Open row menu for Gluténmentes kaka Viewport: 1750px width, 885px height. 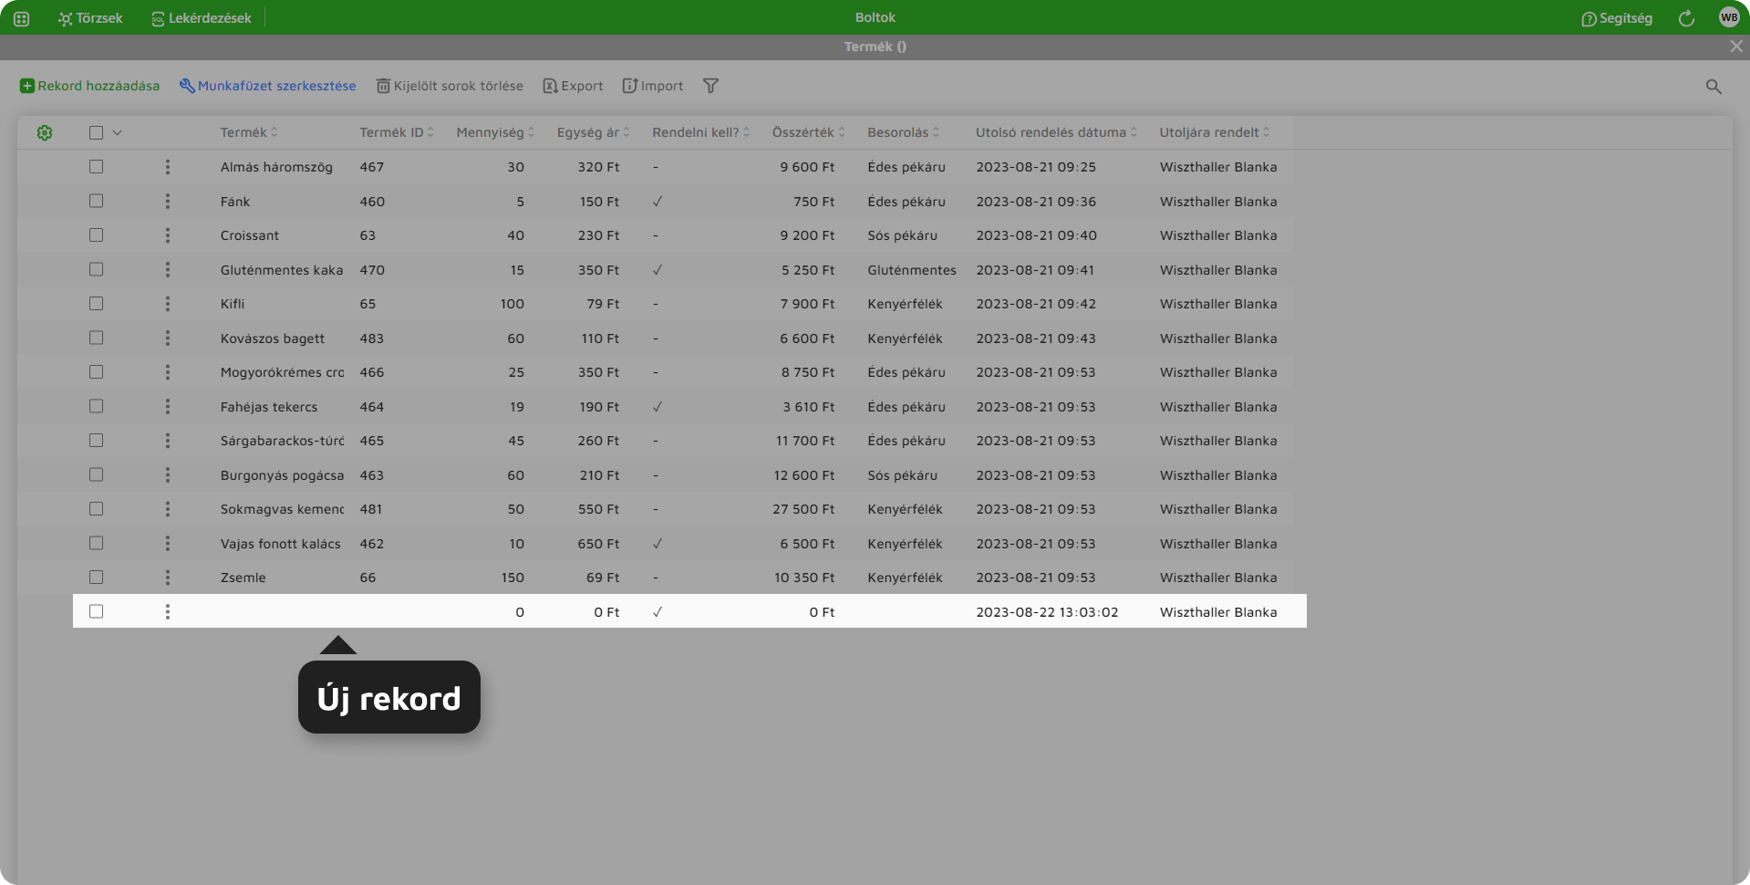pos(168,270)
